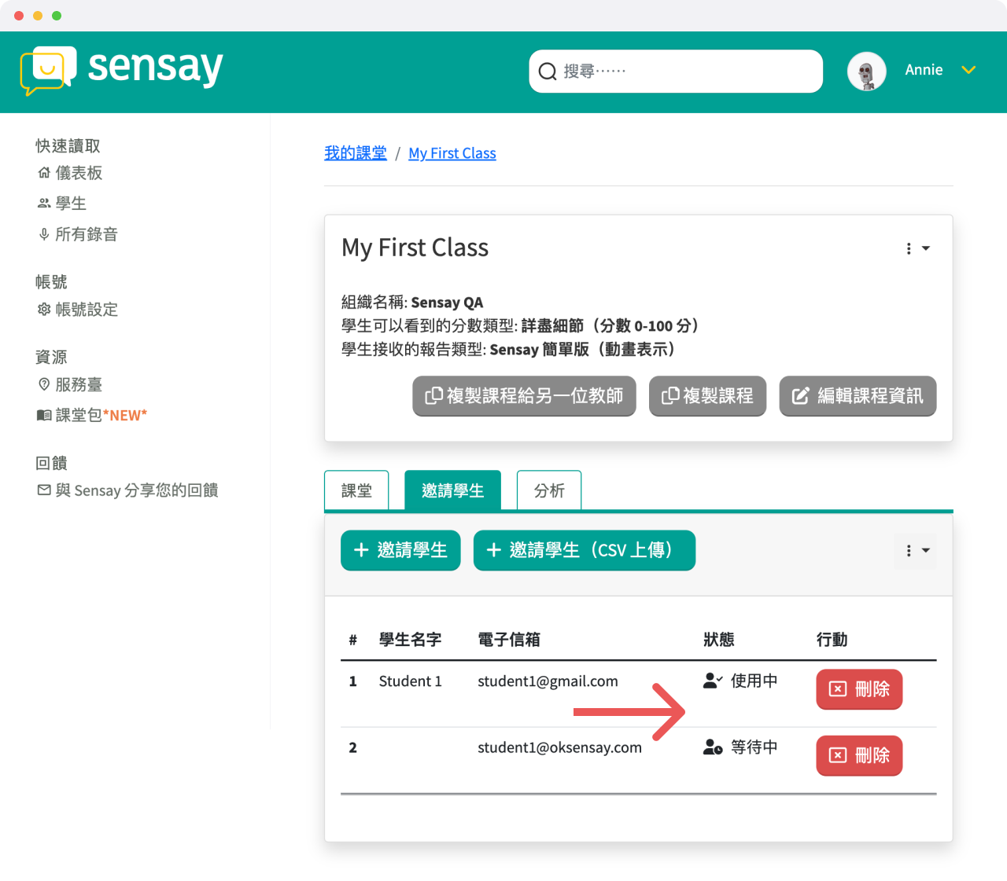Open the class card three-dot menu
Screen dimensions: 1007x881
pos(917,248)
